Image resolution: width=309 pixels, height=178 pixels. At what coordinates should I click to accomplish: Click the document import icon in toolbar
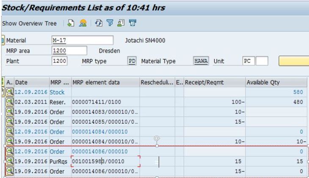(71, 23)
